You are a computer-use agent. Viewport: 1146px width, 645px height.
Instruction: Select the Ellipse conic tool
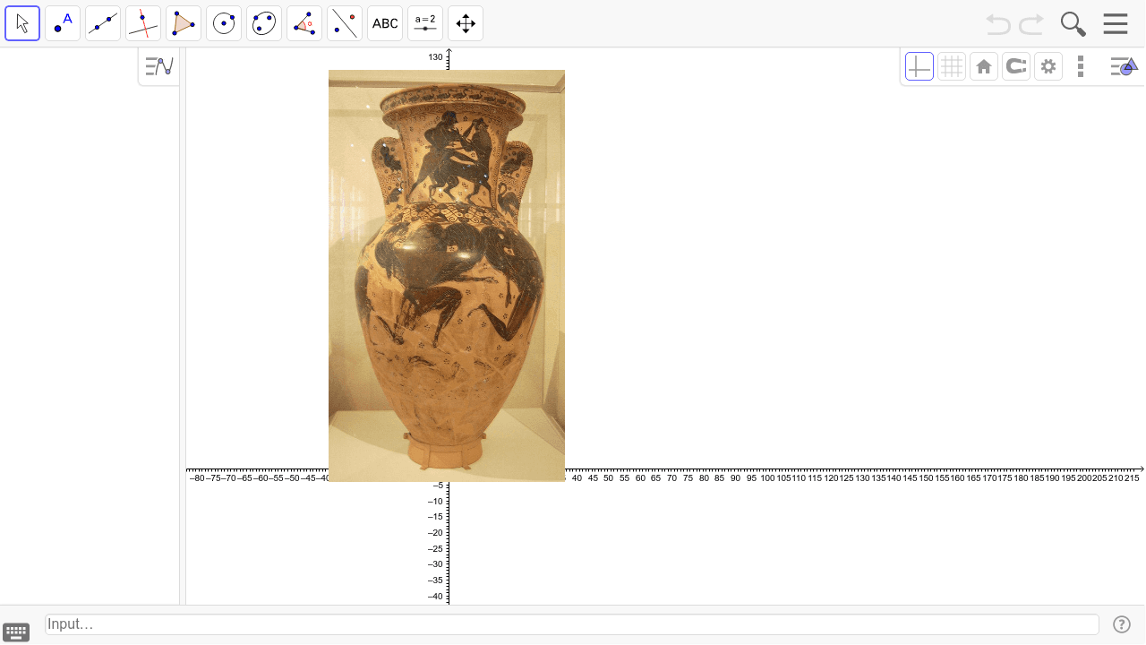tap(264, 23)
